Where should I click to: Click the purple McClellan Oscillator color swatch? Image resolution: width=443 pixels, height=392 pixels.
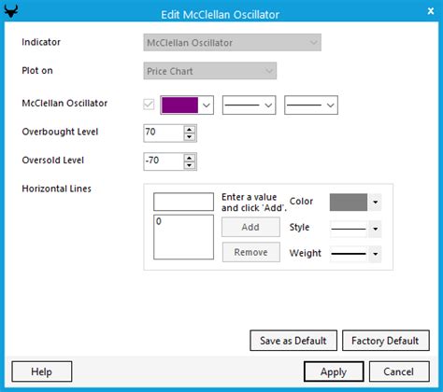tap(180, 105)
